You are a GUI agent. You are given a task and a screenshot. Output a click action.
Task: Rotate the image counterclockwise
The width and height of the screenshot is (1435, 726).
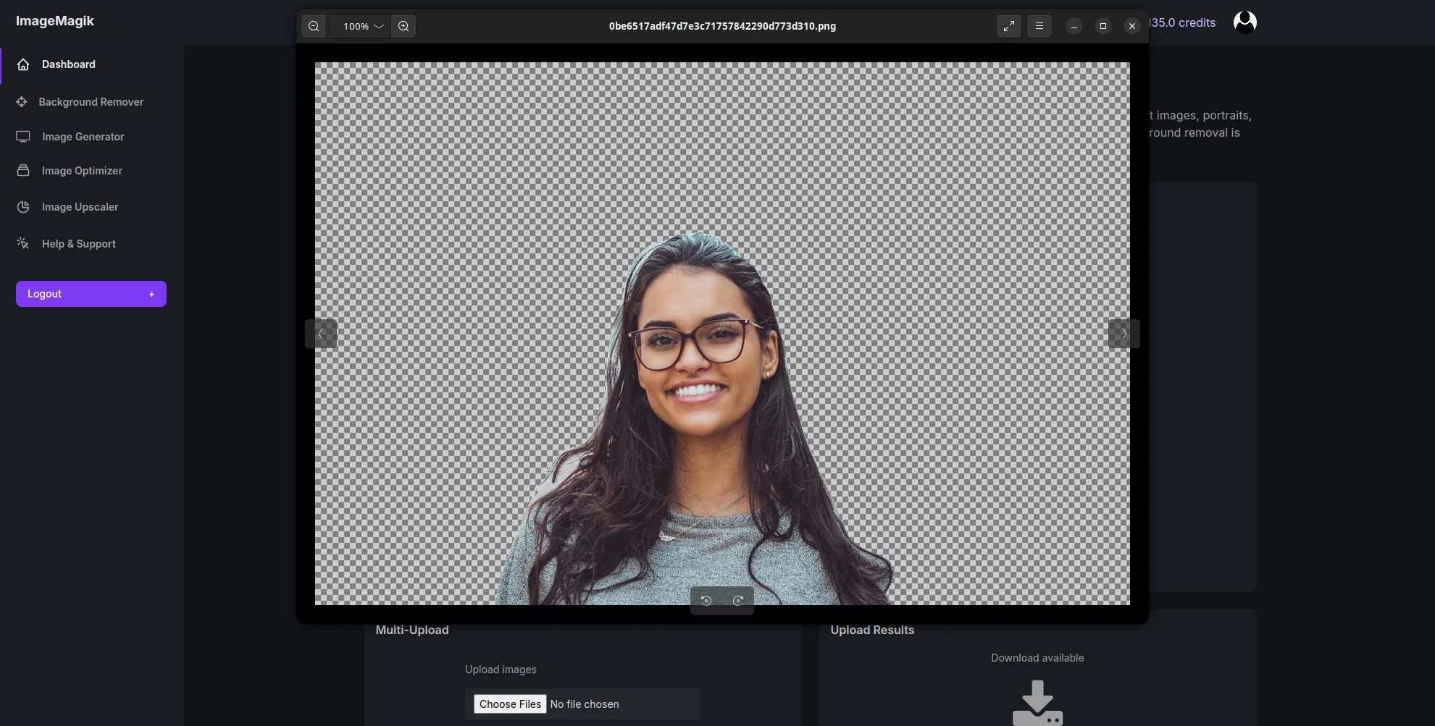(706, 600)
